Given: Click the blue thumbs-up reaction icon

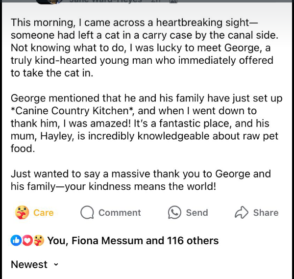Looking at the screenshot, I should click(x=16, y=240).
